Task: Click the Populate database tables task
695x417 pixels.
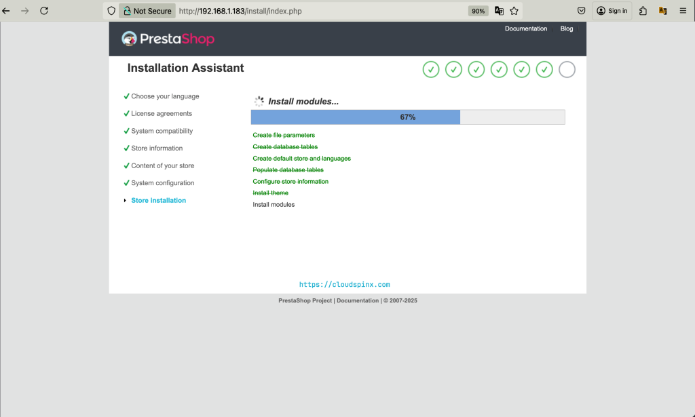Action: click(x=288, y=170)
